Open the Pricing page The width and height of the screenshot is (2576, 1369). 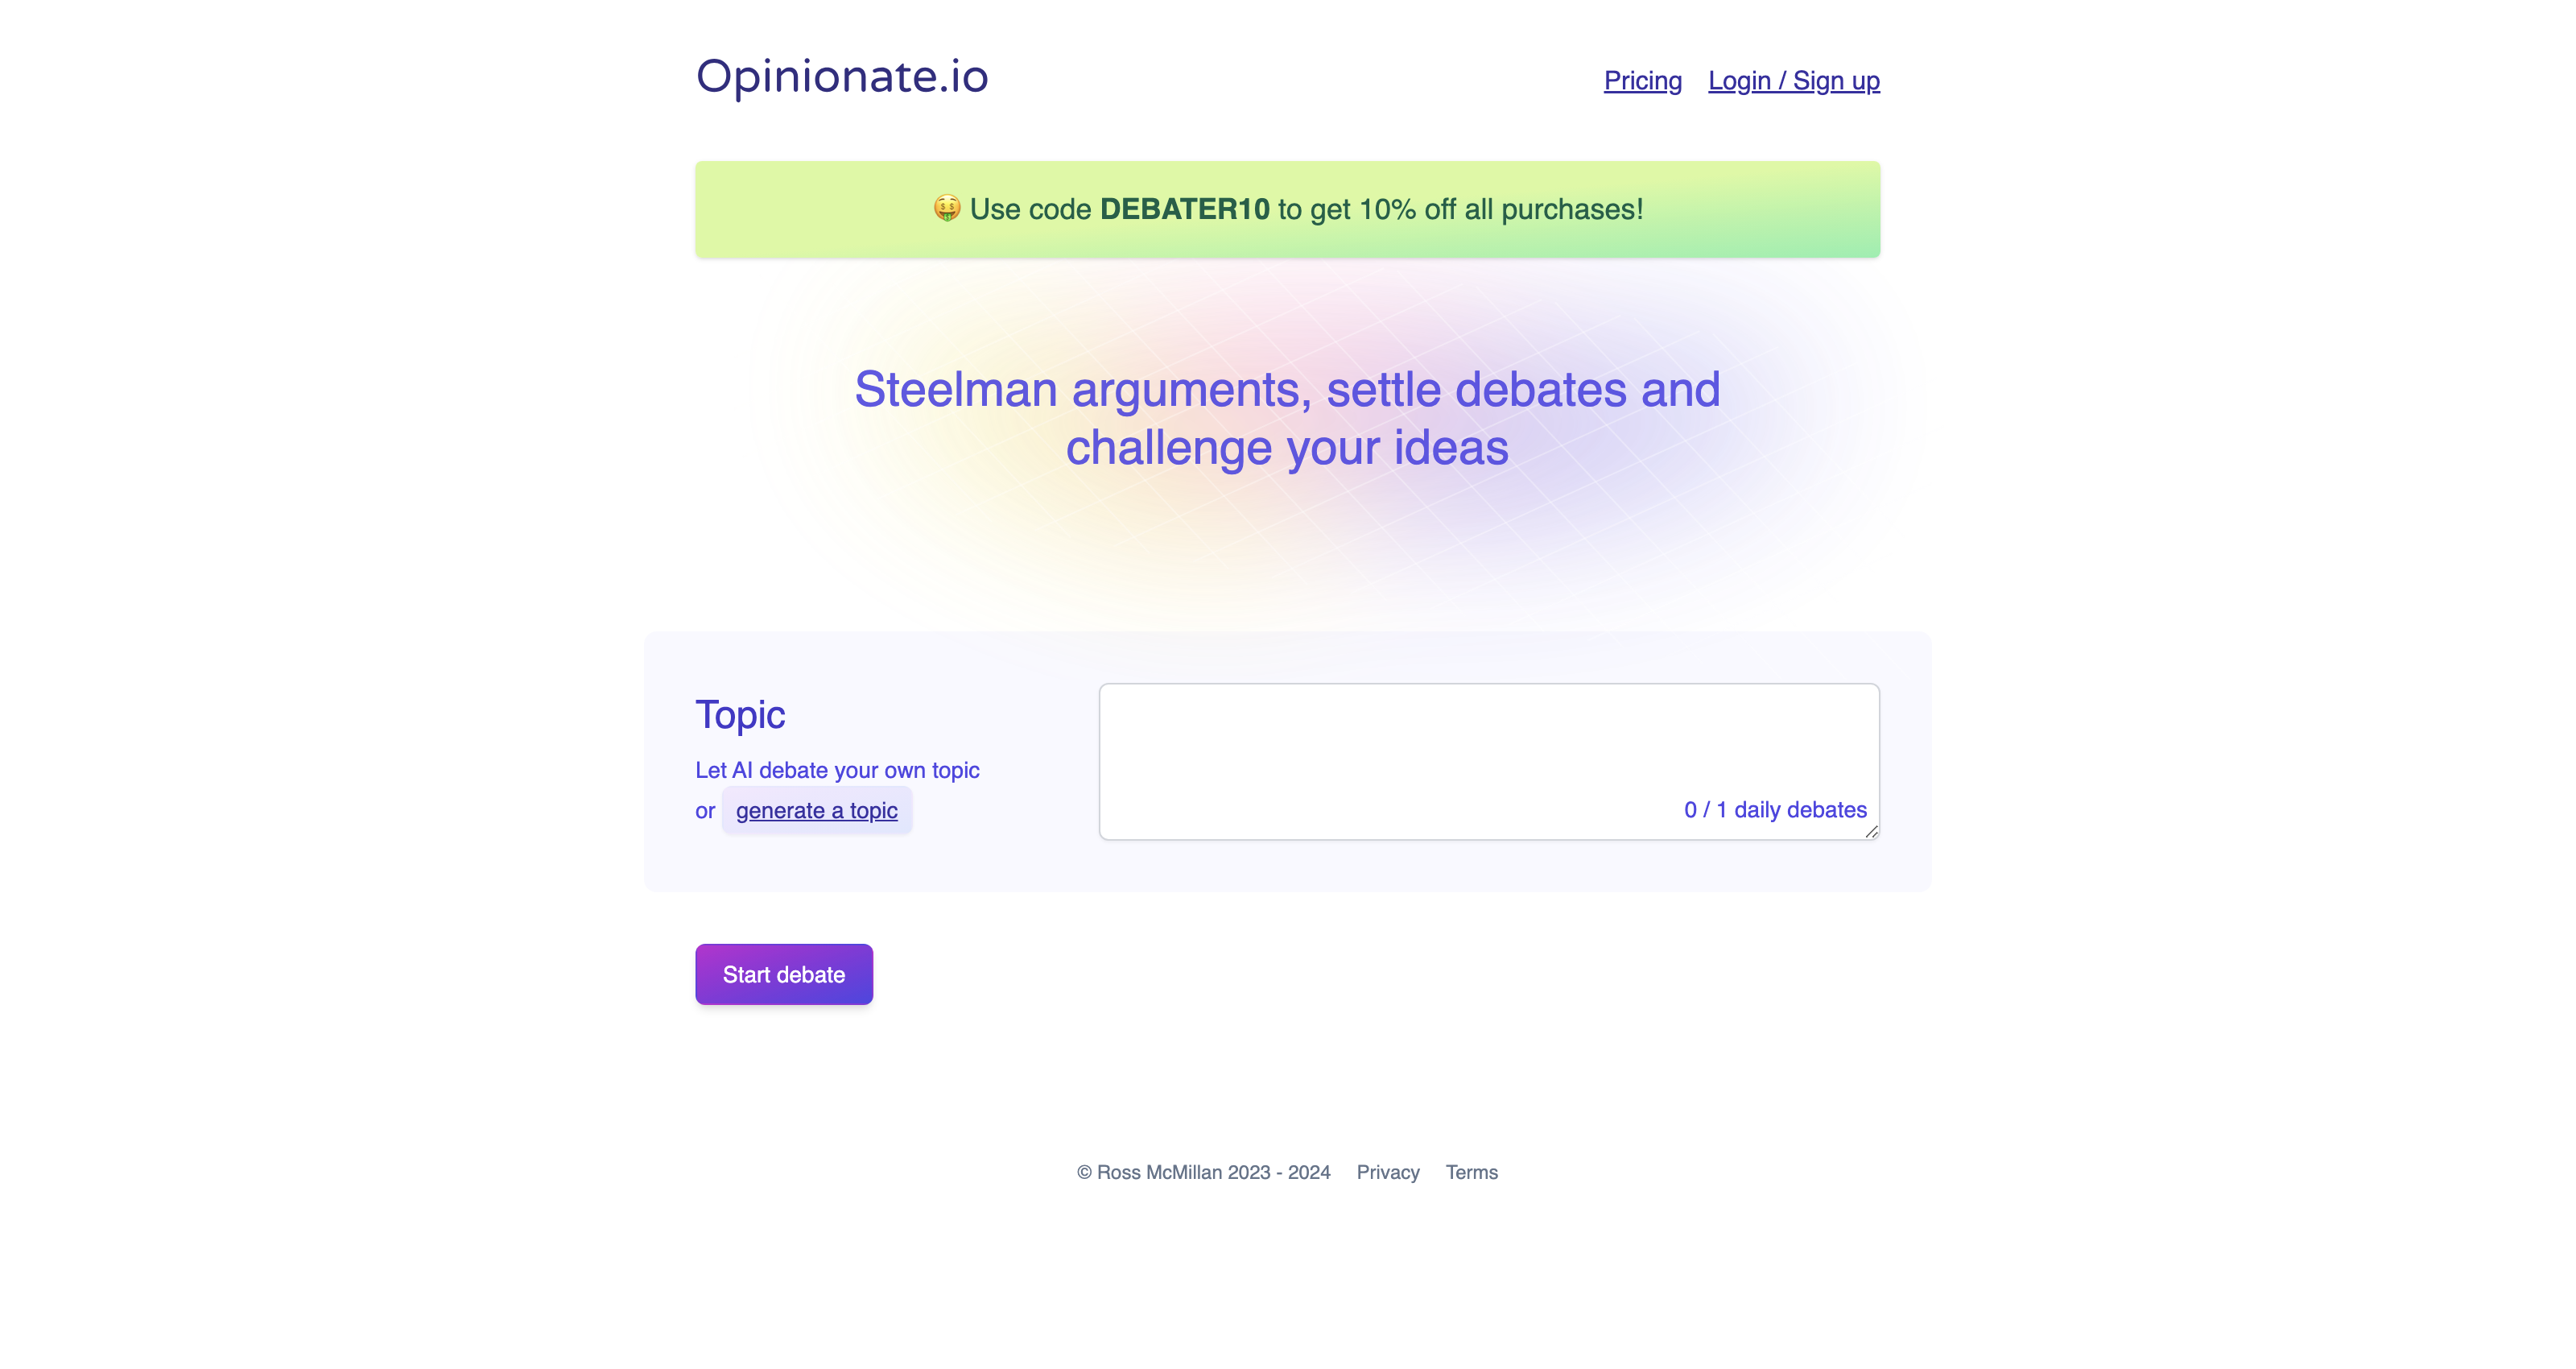1643,81
